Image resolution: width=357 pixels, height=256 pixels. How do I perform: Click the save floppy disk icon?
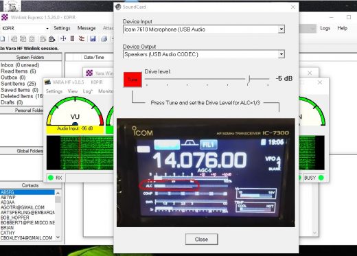pyautogui.click(x=93, y=39)
